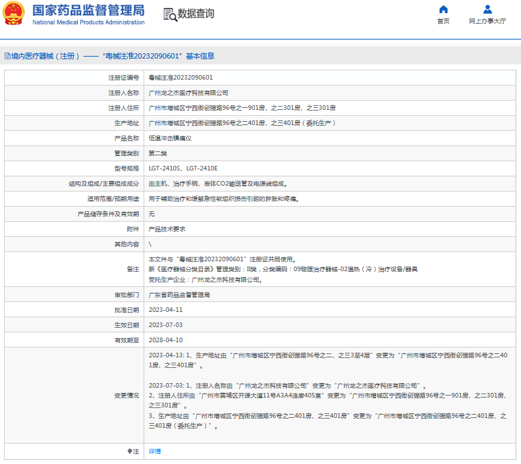This screenshot has width=521, height=464.
Task: Select model value LGT-2410S、LGT-2410E
Action: (183, 168)
